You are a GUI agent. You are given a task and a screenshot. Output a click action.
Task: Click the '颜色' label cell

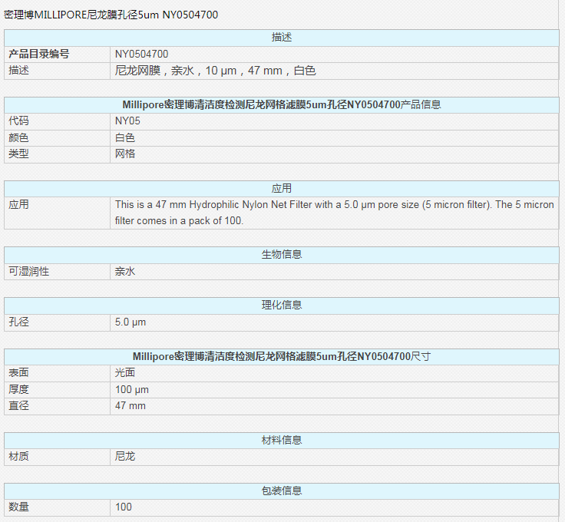[57, 138]
